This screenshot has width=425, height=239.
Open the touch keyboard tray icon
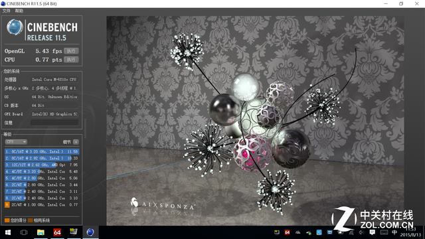pos(384,232)
